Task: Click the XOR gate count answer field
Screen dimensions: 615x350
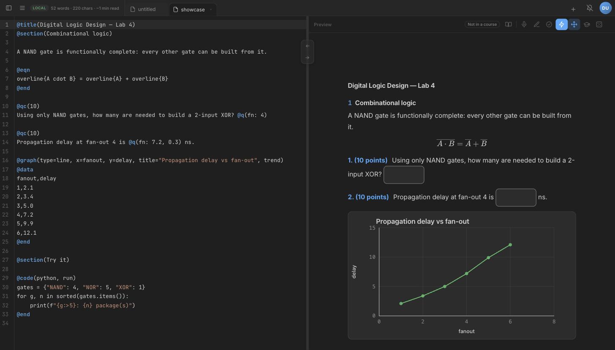Action: 404,175
